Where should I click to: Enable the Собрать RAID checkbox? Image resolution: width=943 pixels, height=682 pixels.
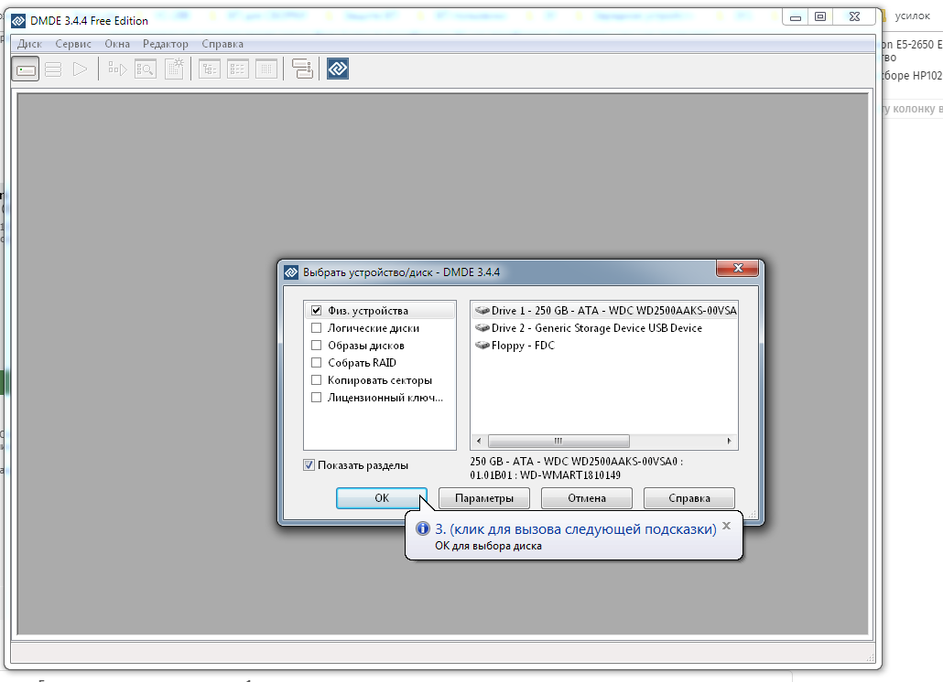pos(317,363)
